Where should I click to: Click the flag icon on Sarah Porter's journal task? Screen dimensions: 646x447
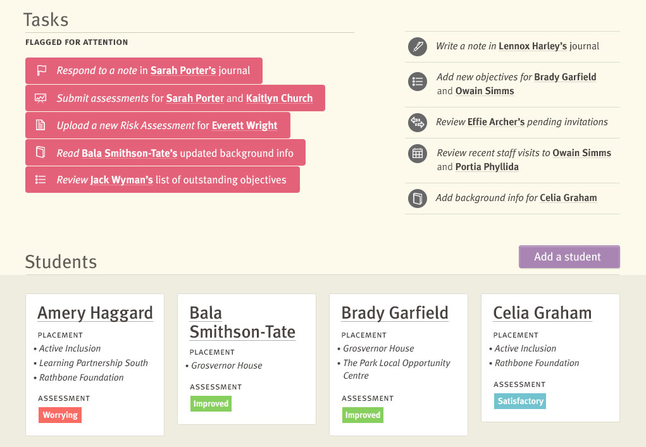click(41, 71)
